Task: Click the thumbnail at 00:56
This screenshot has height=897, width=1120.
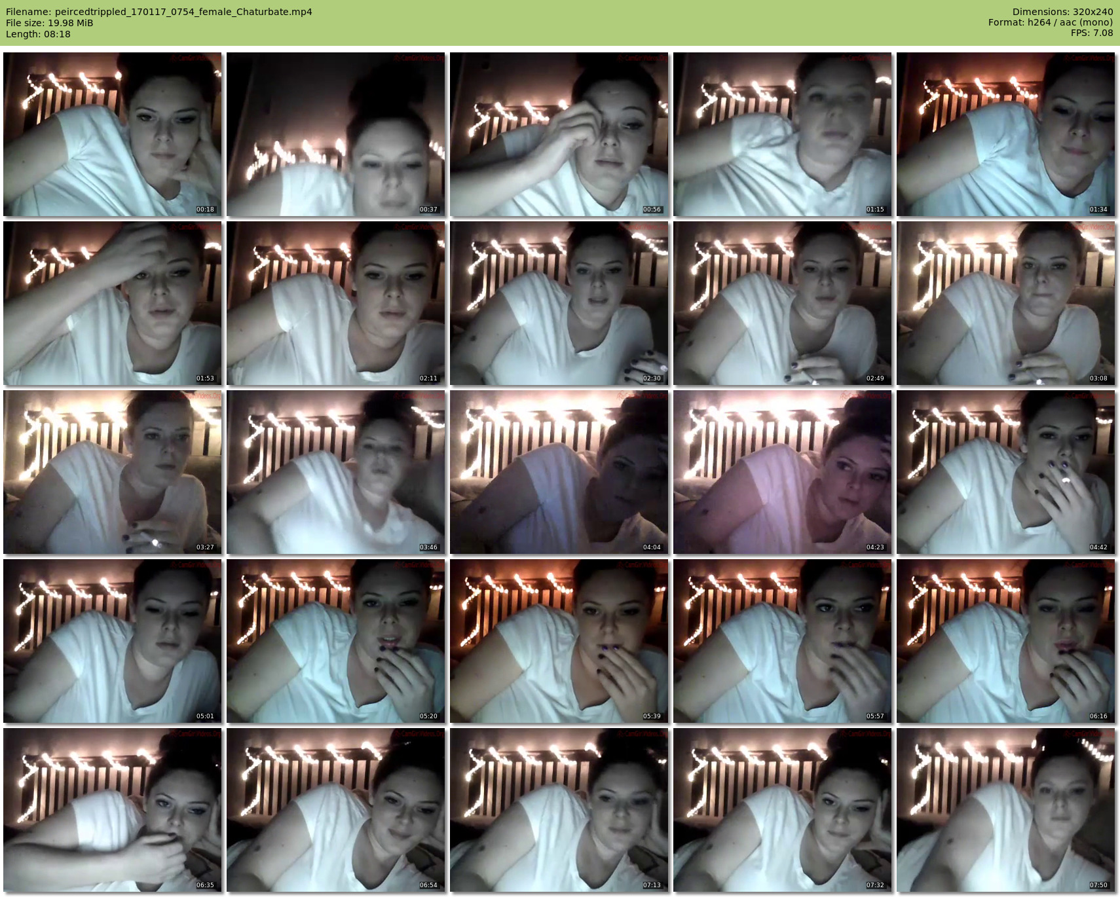Action: click(559, 134)
